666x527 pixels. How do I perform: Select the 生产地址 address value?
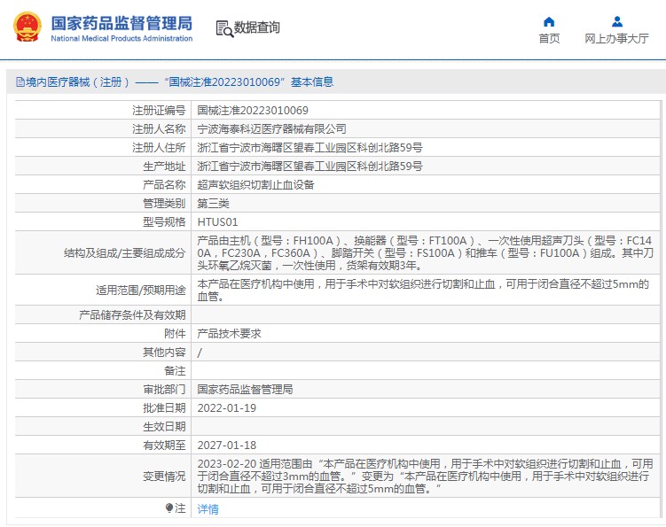coord(309,167)
